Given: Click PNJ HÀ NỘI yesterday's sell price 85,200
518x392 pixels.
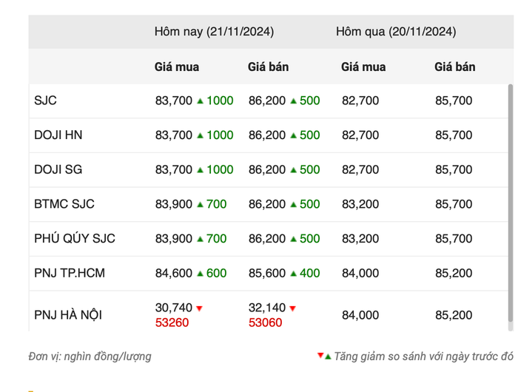Looking at the screenshot, I should click(454, 315).
